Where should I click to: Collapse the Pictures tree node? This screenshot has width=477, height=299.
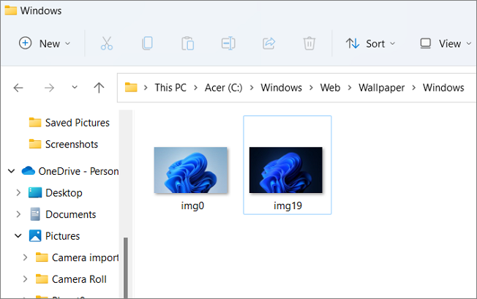click(x=18, y=236)
